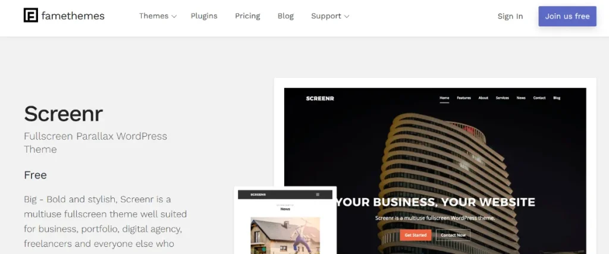Visit the Blog link in navigation
Image resolution: width=609 pixels, height=254 pixels.
pos(285,16)
